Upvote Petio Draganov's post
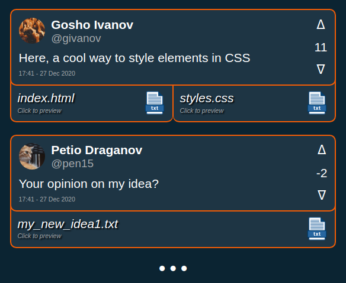 tap(322, 150)
